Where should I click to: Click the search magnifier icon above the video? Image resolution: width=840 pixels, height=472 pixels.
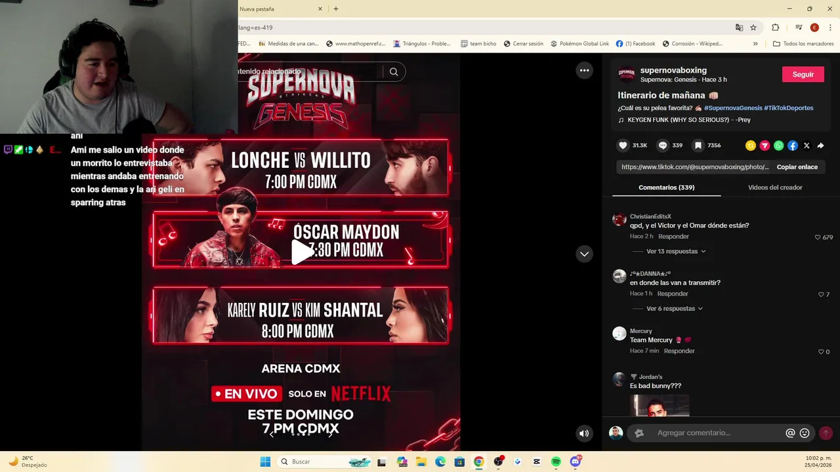tap(394, 72)
